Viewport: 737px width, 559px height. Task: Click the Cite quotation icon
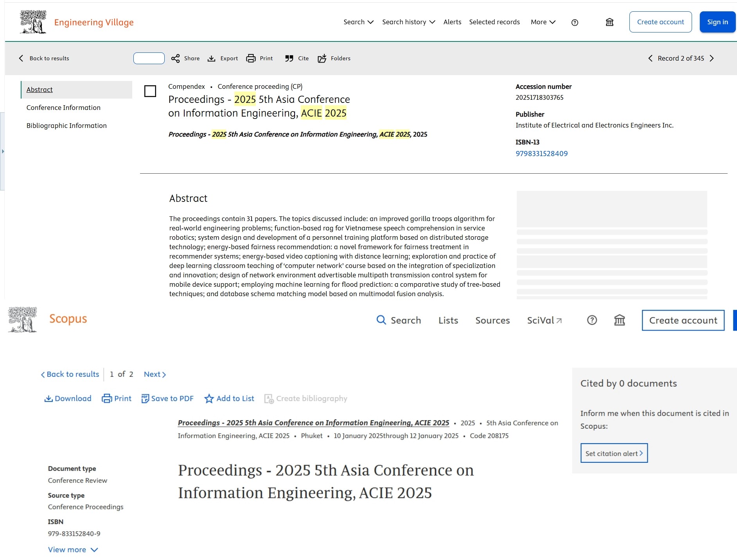(x=289, y=58)
